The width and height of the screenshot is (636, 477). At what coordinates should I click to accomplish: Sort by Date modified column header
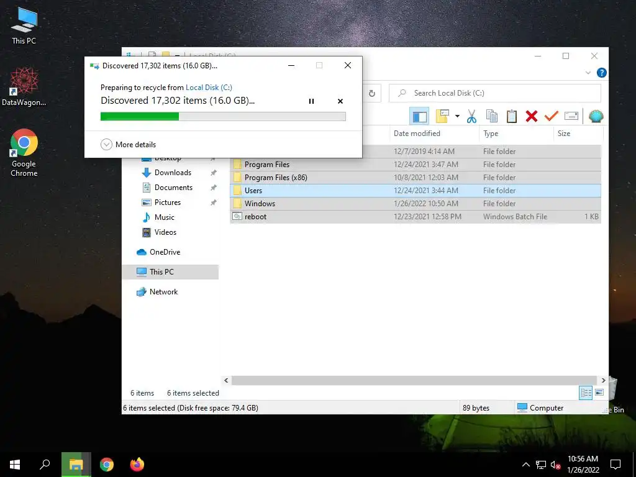coord(435,134)
